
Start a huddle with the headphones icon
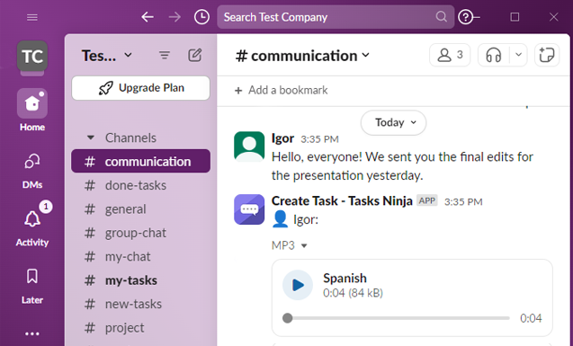(493, 55)
